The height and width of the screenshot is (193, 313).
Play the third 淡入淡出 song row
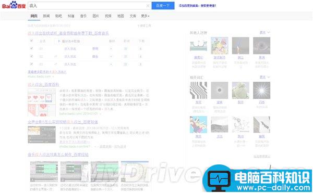[111, 65]
